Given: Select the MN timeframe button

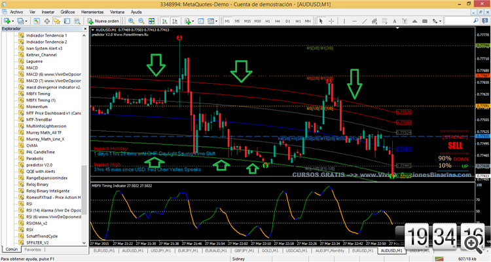Looking at the screenshot, I should click(308, 21).
